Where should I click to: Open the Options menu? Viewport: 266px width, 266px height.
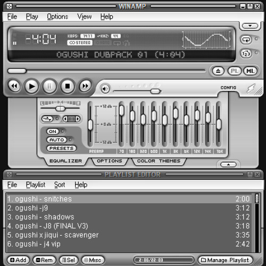point(57,16)
